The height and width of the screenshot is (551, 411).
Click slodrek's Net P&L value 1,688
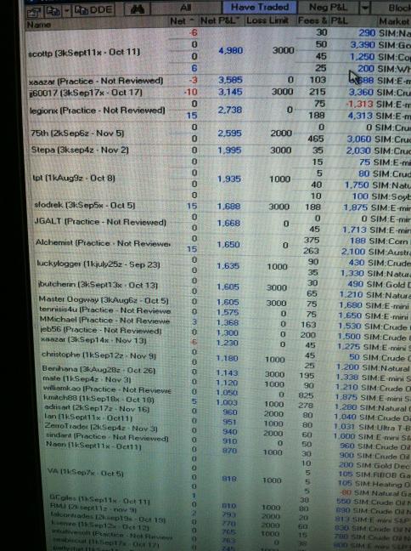click(x=228, y=207)
